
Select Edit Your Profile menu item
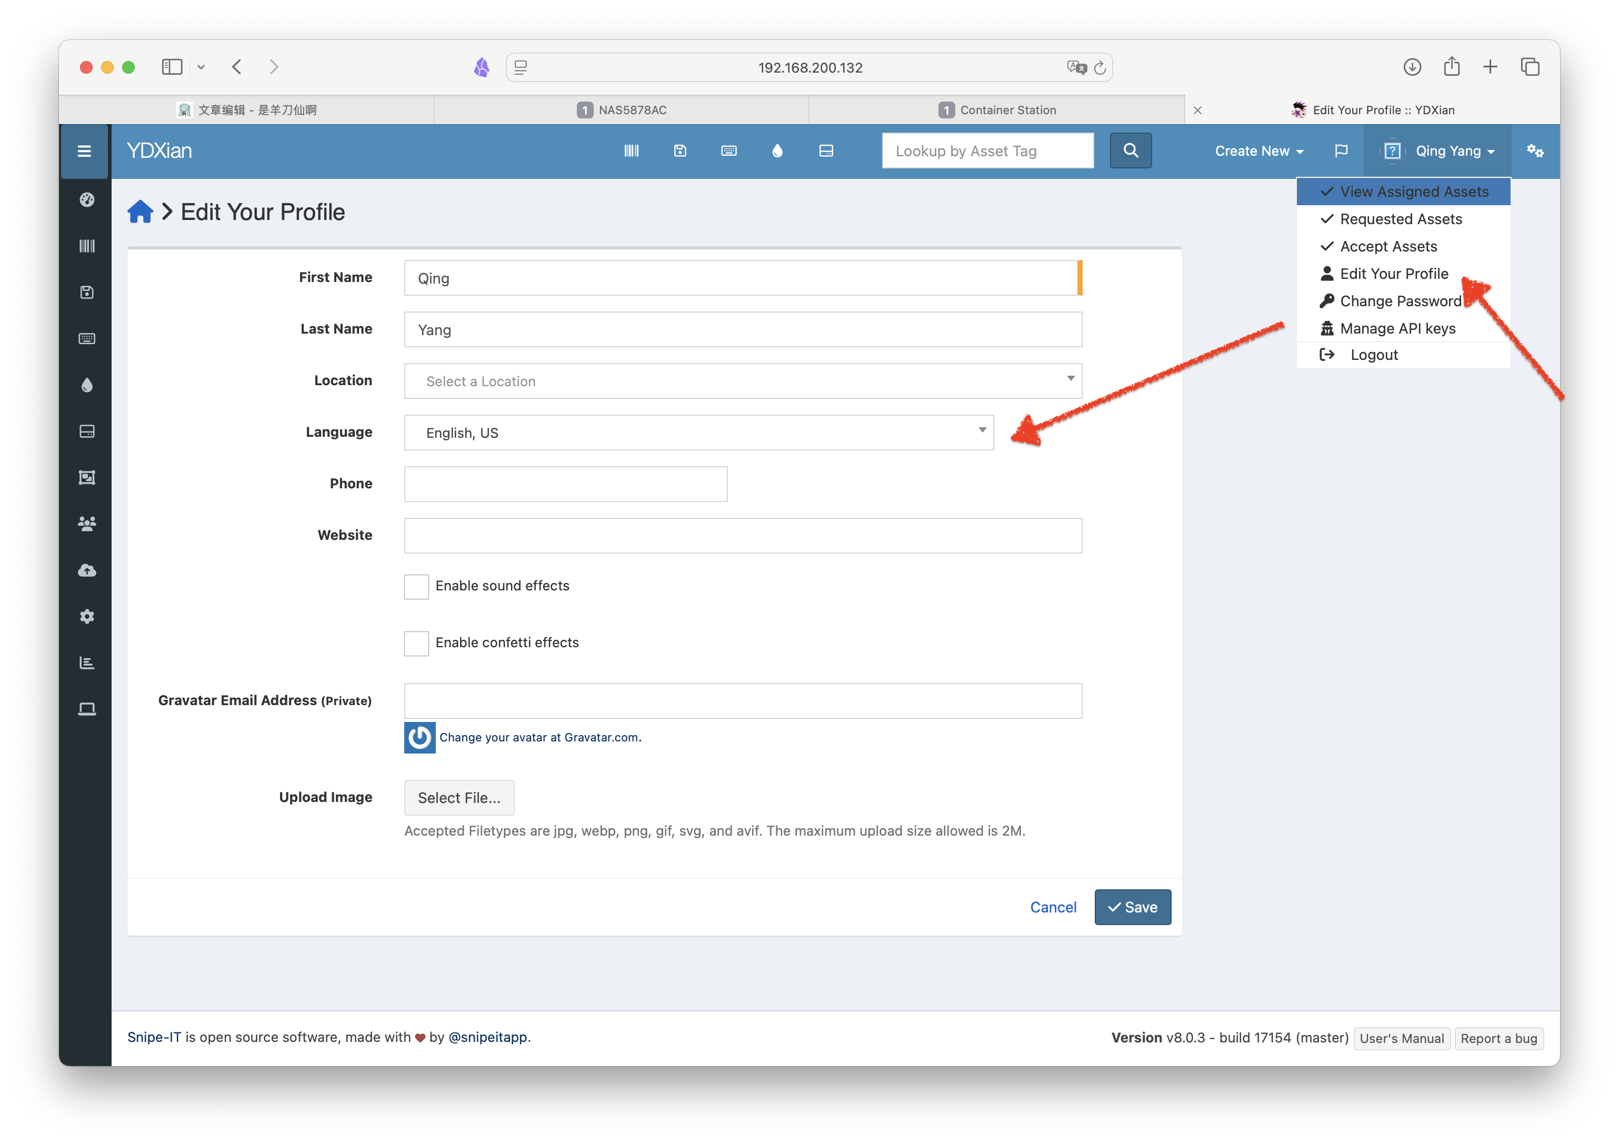[1403, 274]
